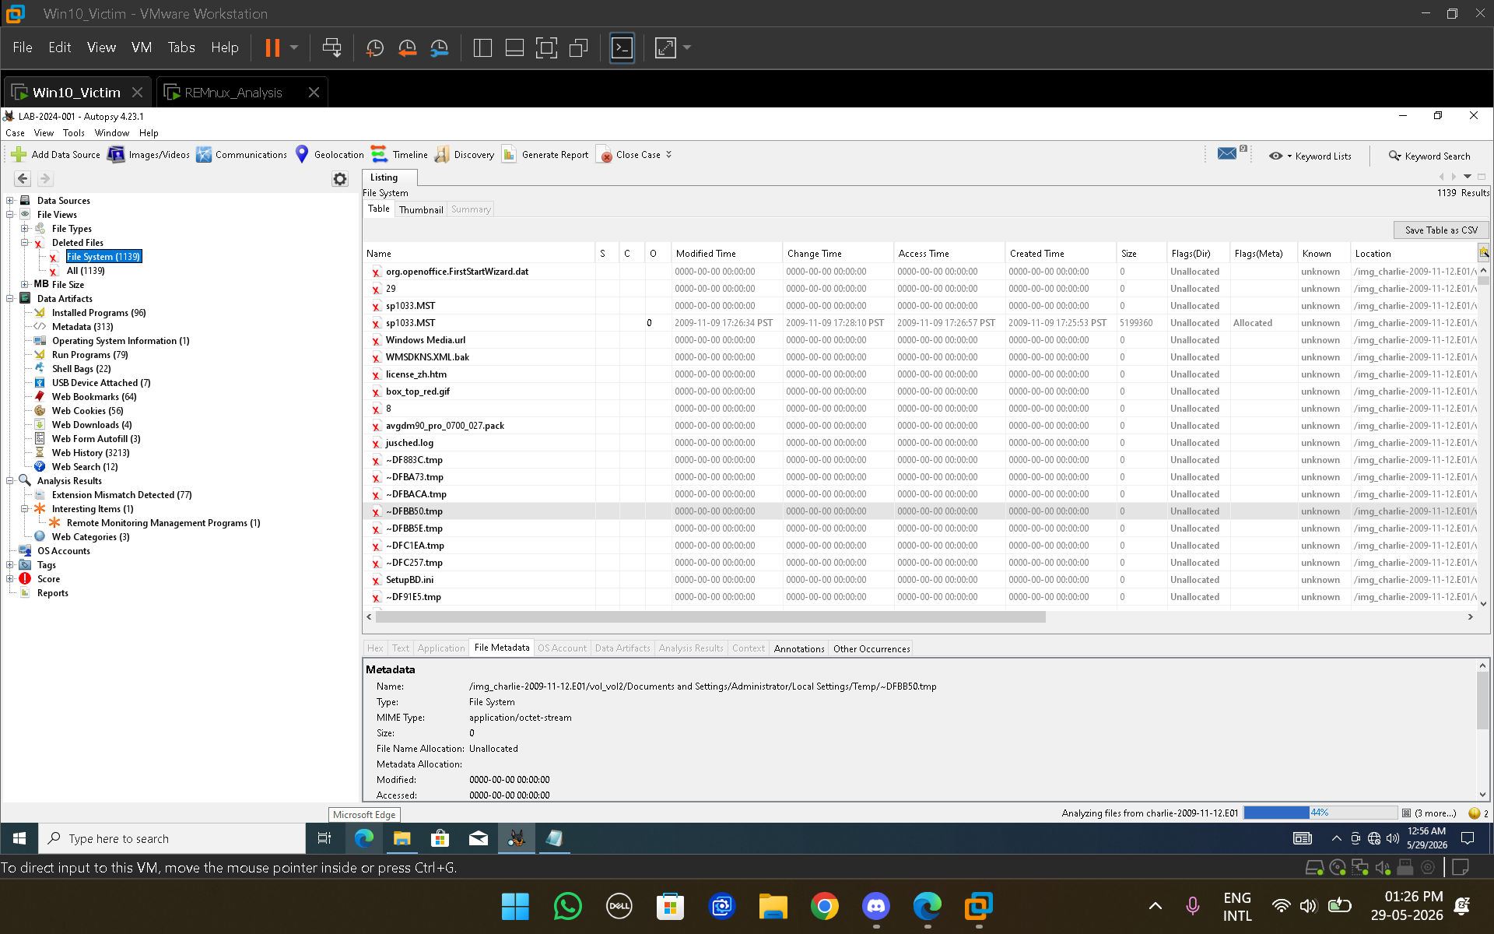Collapse the Data Artifacts tree node
This screenshot has height=934, width=1494.
(x=10, y=299)
